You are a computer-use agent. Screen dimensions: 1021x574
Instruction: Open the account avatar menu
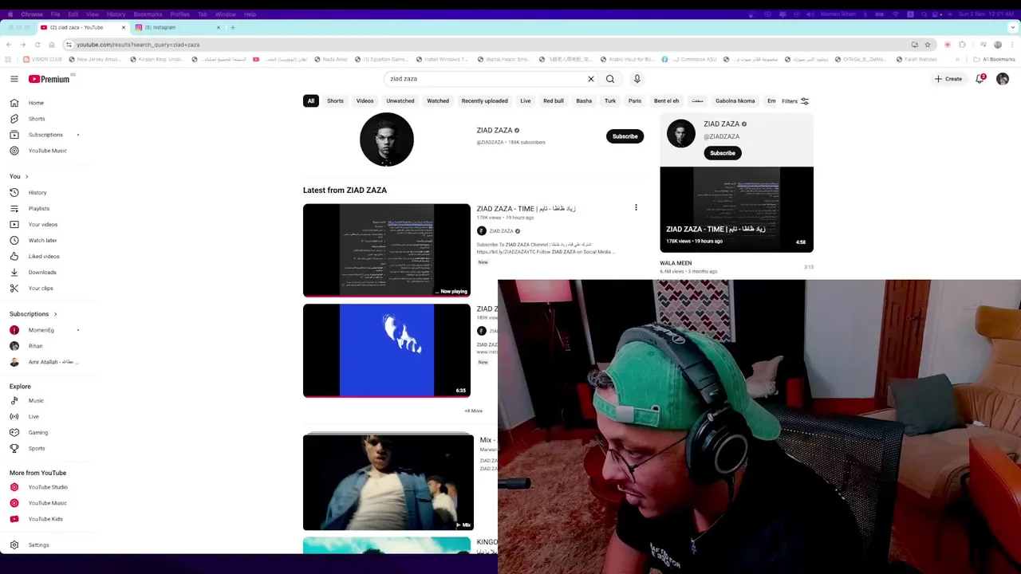(1003, 79)
